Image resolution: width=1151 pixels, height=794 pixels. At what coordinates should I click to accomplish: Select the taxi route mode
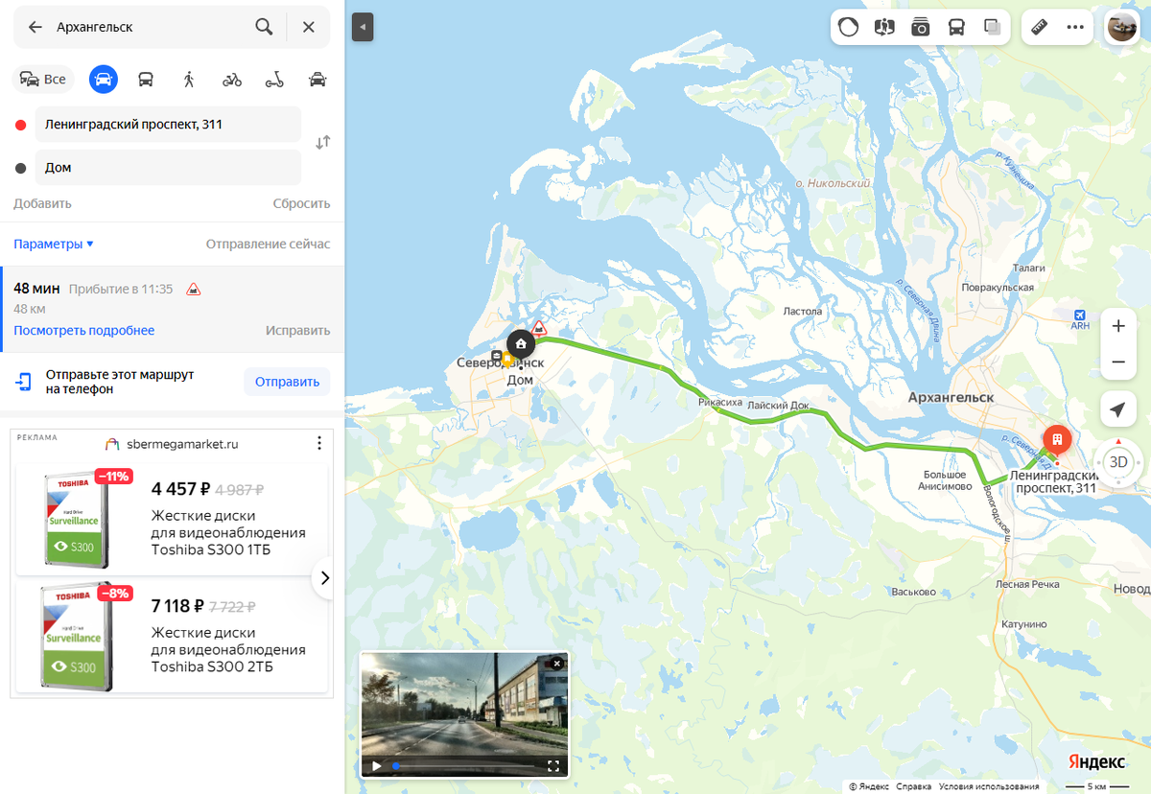click(318, 80)
